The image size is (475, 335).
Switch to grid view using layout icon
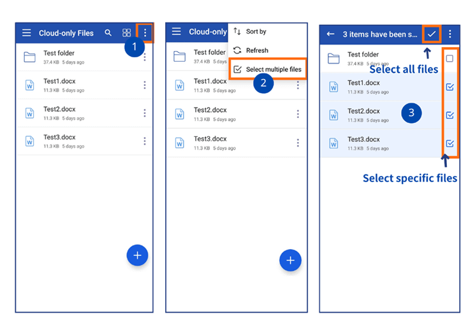[127, 33]
